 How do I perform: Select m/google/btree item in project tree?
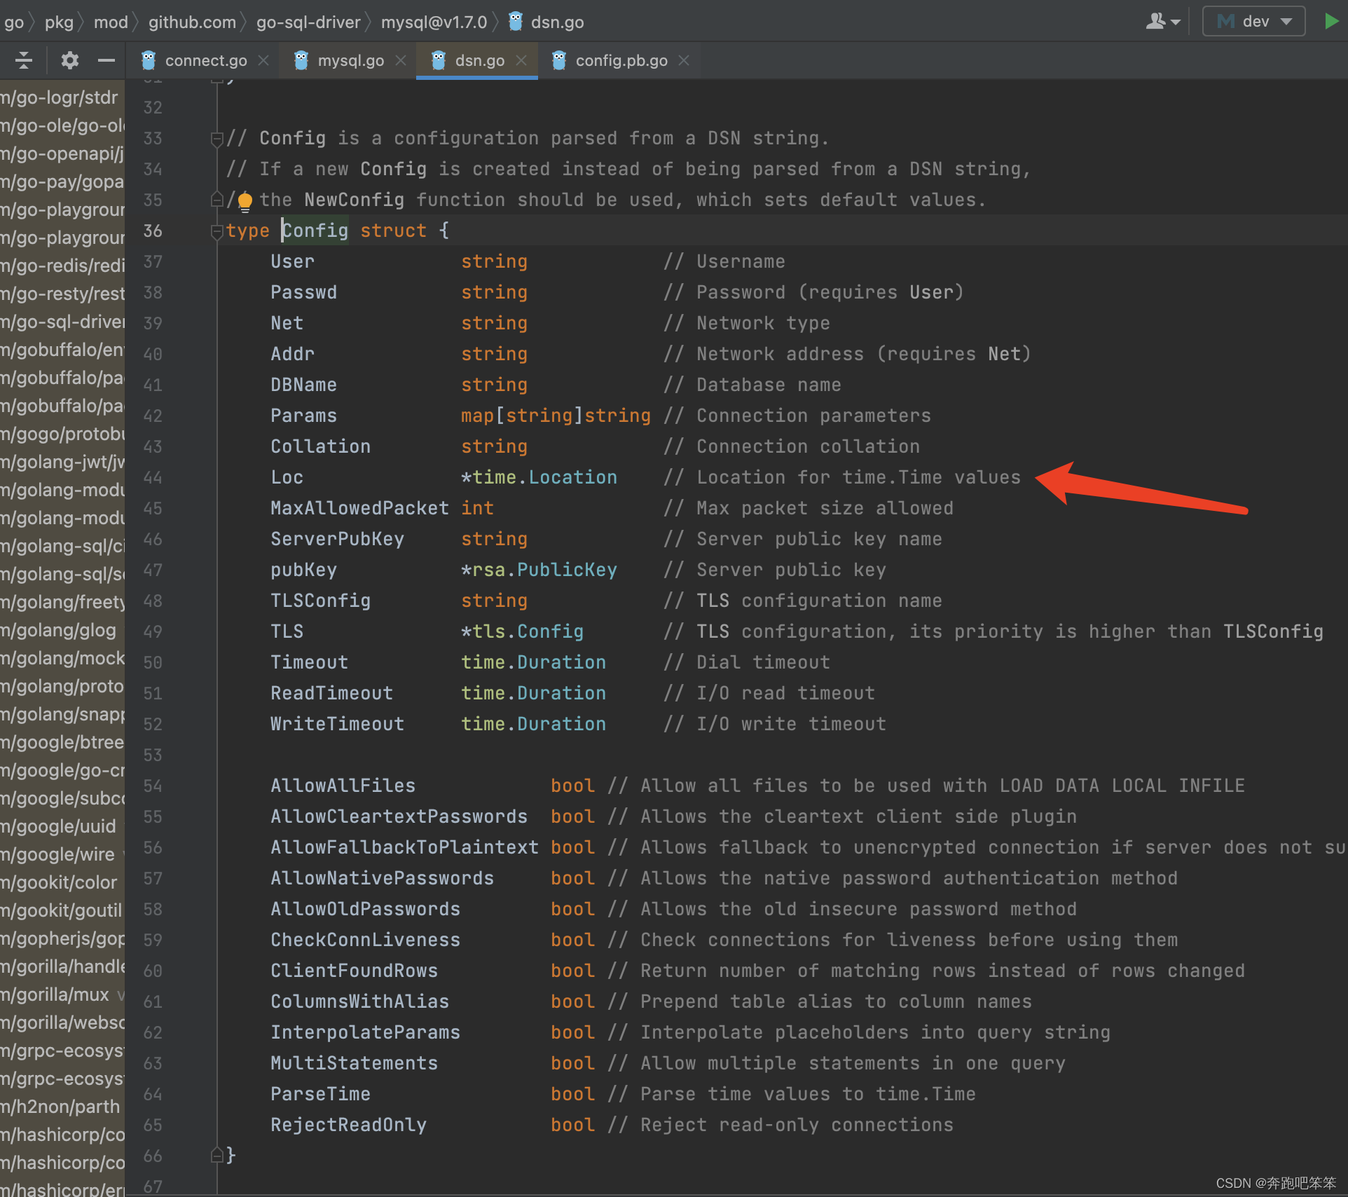point(62,742)
